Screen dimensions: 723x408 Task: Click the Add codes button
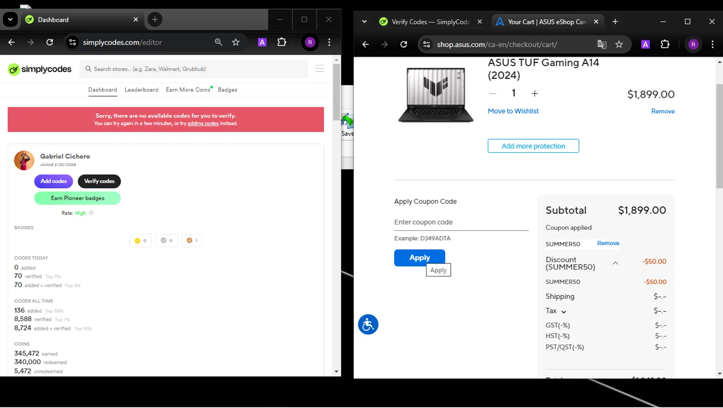pos(54,181)
